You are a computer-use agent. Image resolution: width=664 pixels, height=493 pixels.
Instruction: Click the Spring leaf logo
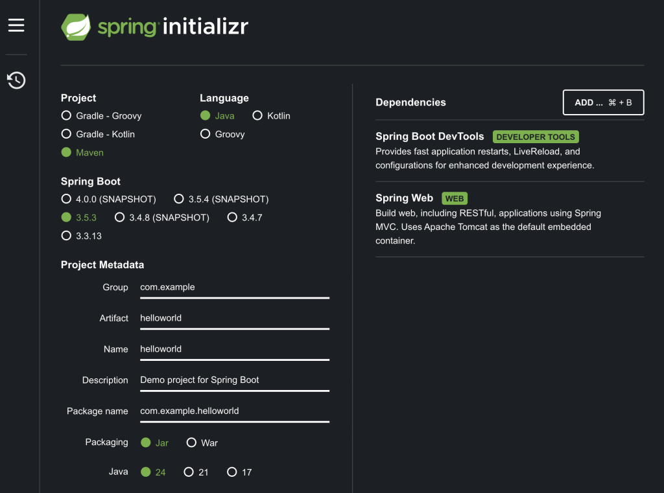point(76,27)
